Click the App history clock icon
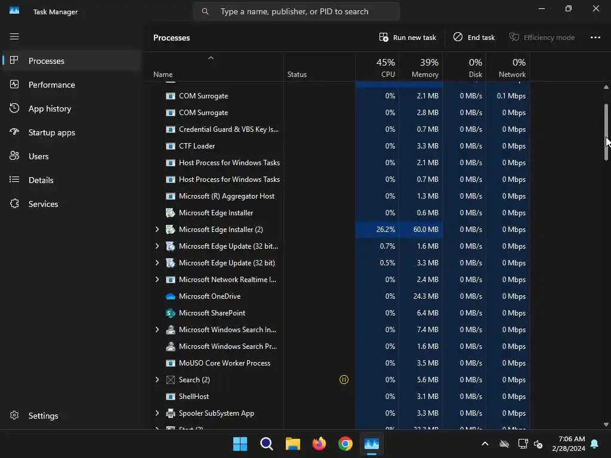 point(14,108)
